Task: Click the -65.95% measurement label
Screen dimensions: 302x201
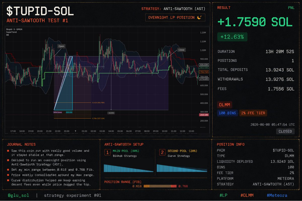Action: [x=111, y=113]
